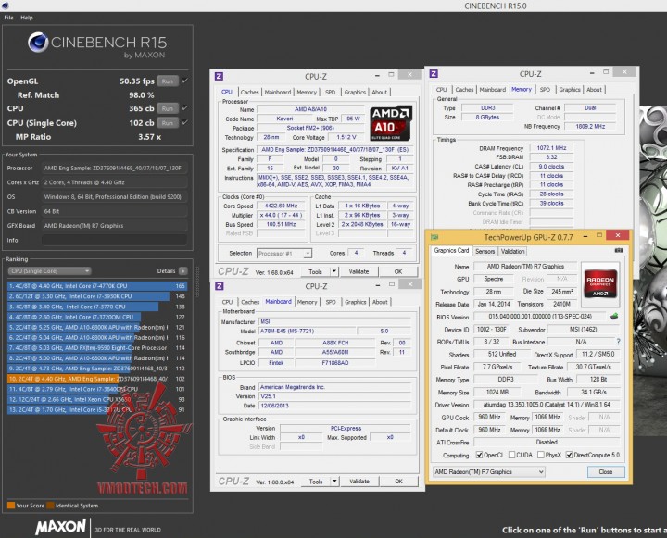Viewport: 667px width, 538px height.
Task: Open Tools dropdown arrow in Mainboard window
Action: 334,481
